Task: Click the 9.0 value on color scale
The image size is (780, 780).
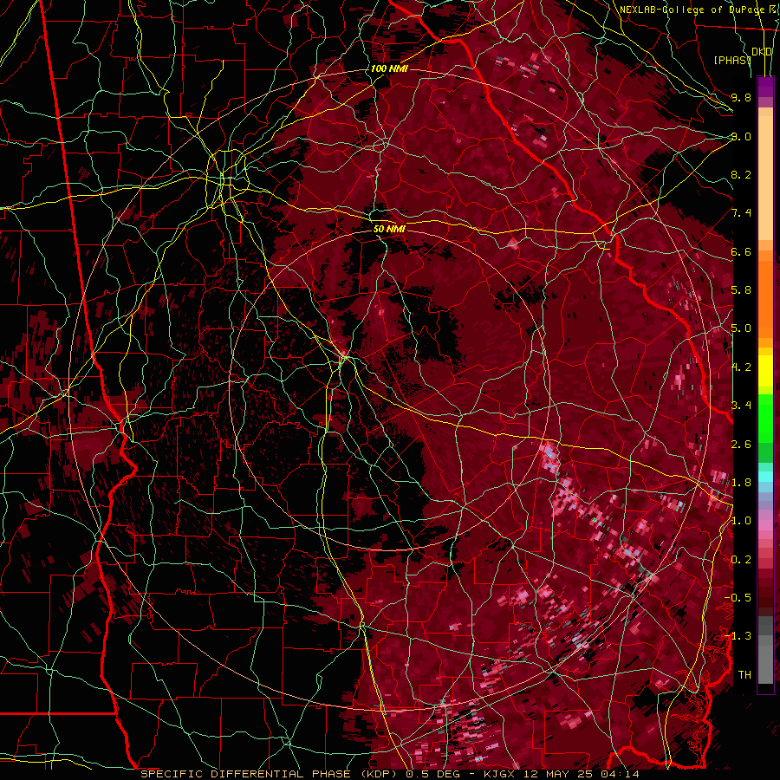Action: coord(741,136)
